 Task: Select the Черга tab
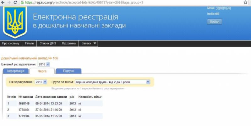coord(42,71)
